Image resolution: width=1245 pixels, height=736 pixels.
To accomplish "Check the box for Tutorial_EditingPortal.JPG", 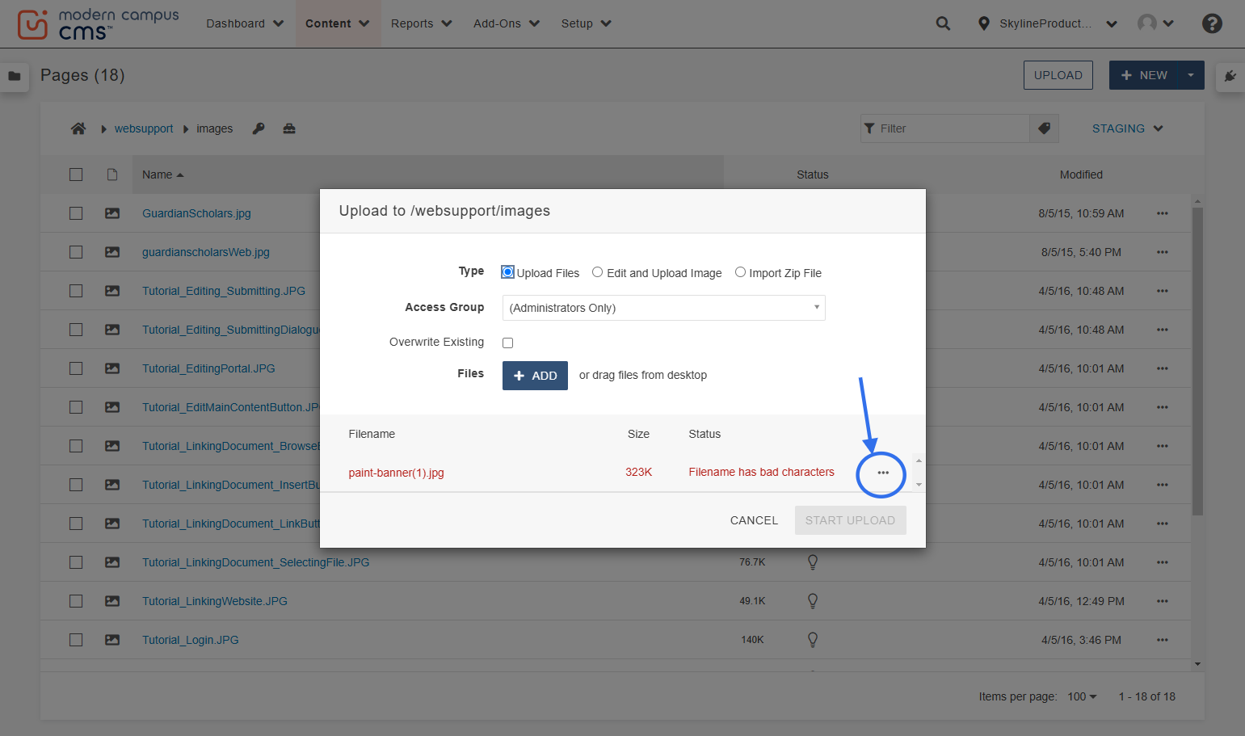I will point(76,368).
